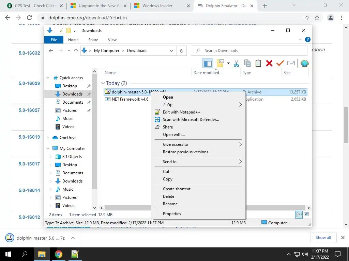Select the NET Framework v4.6 file

tap(130, 99)
